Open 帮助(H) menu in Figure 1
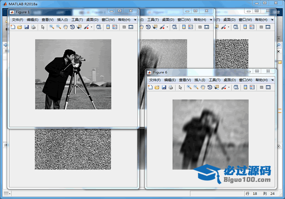Screen dimensions: 285x199 click(124, 20)
